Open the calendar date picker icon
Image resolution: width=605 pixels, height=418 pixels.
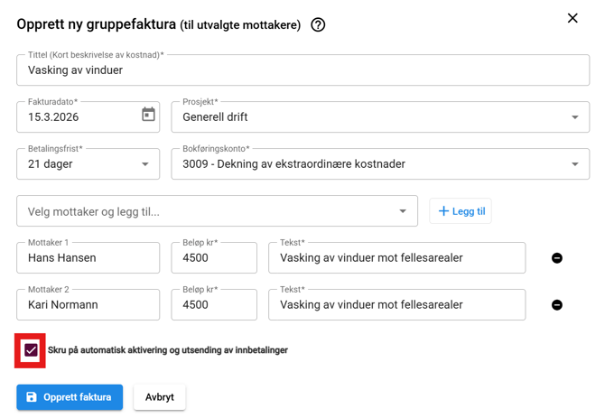[148, 115]
